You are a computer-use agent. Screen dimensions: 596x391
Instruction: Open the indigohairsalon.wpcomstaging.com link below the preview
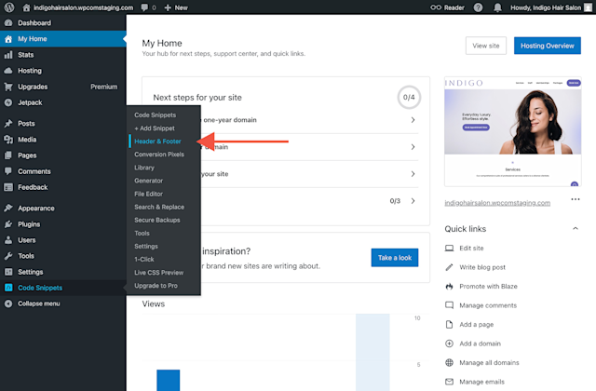497,203
